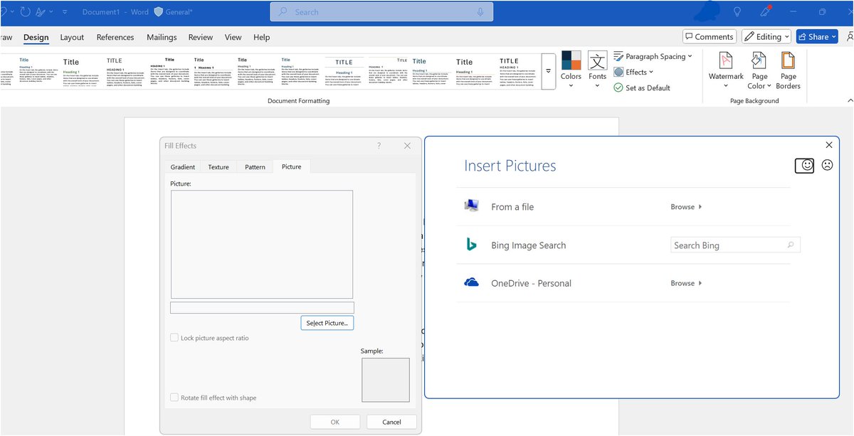Open the View ribbon tab
Viewport: 854px width, 436px height.
click(x=233, y=37)
